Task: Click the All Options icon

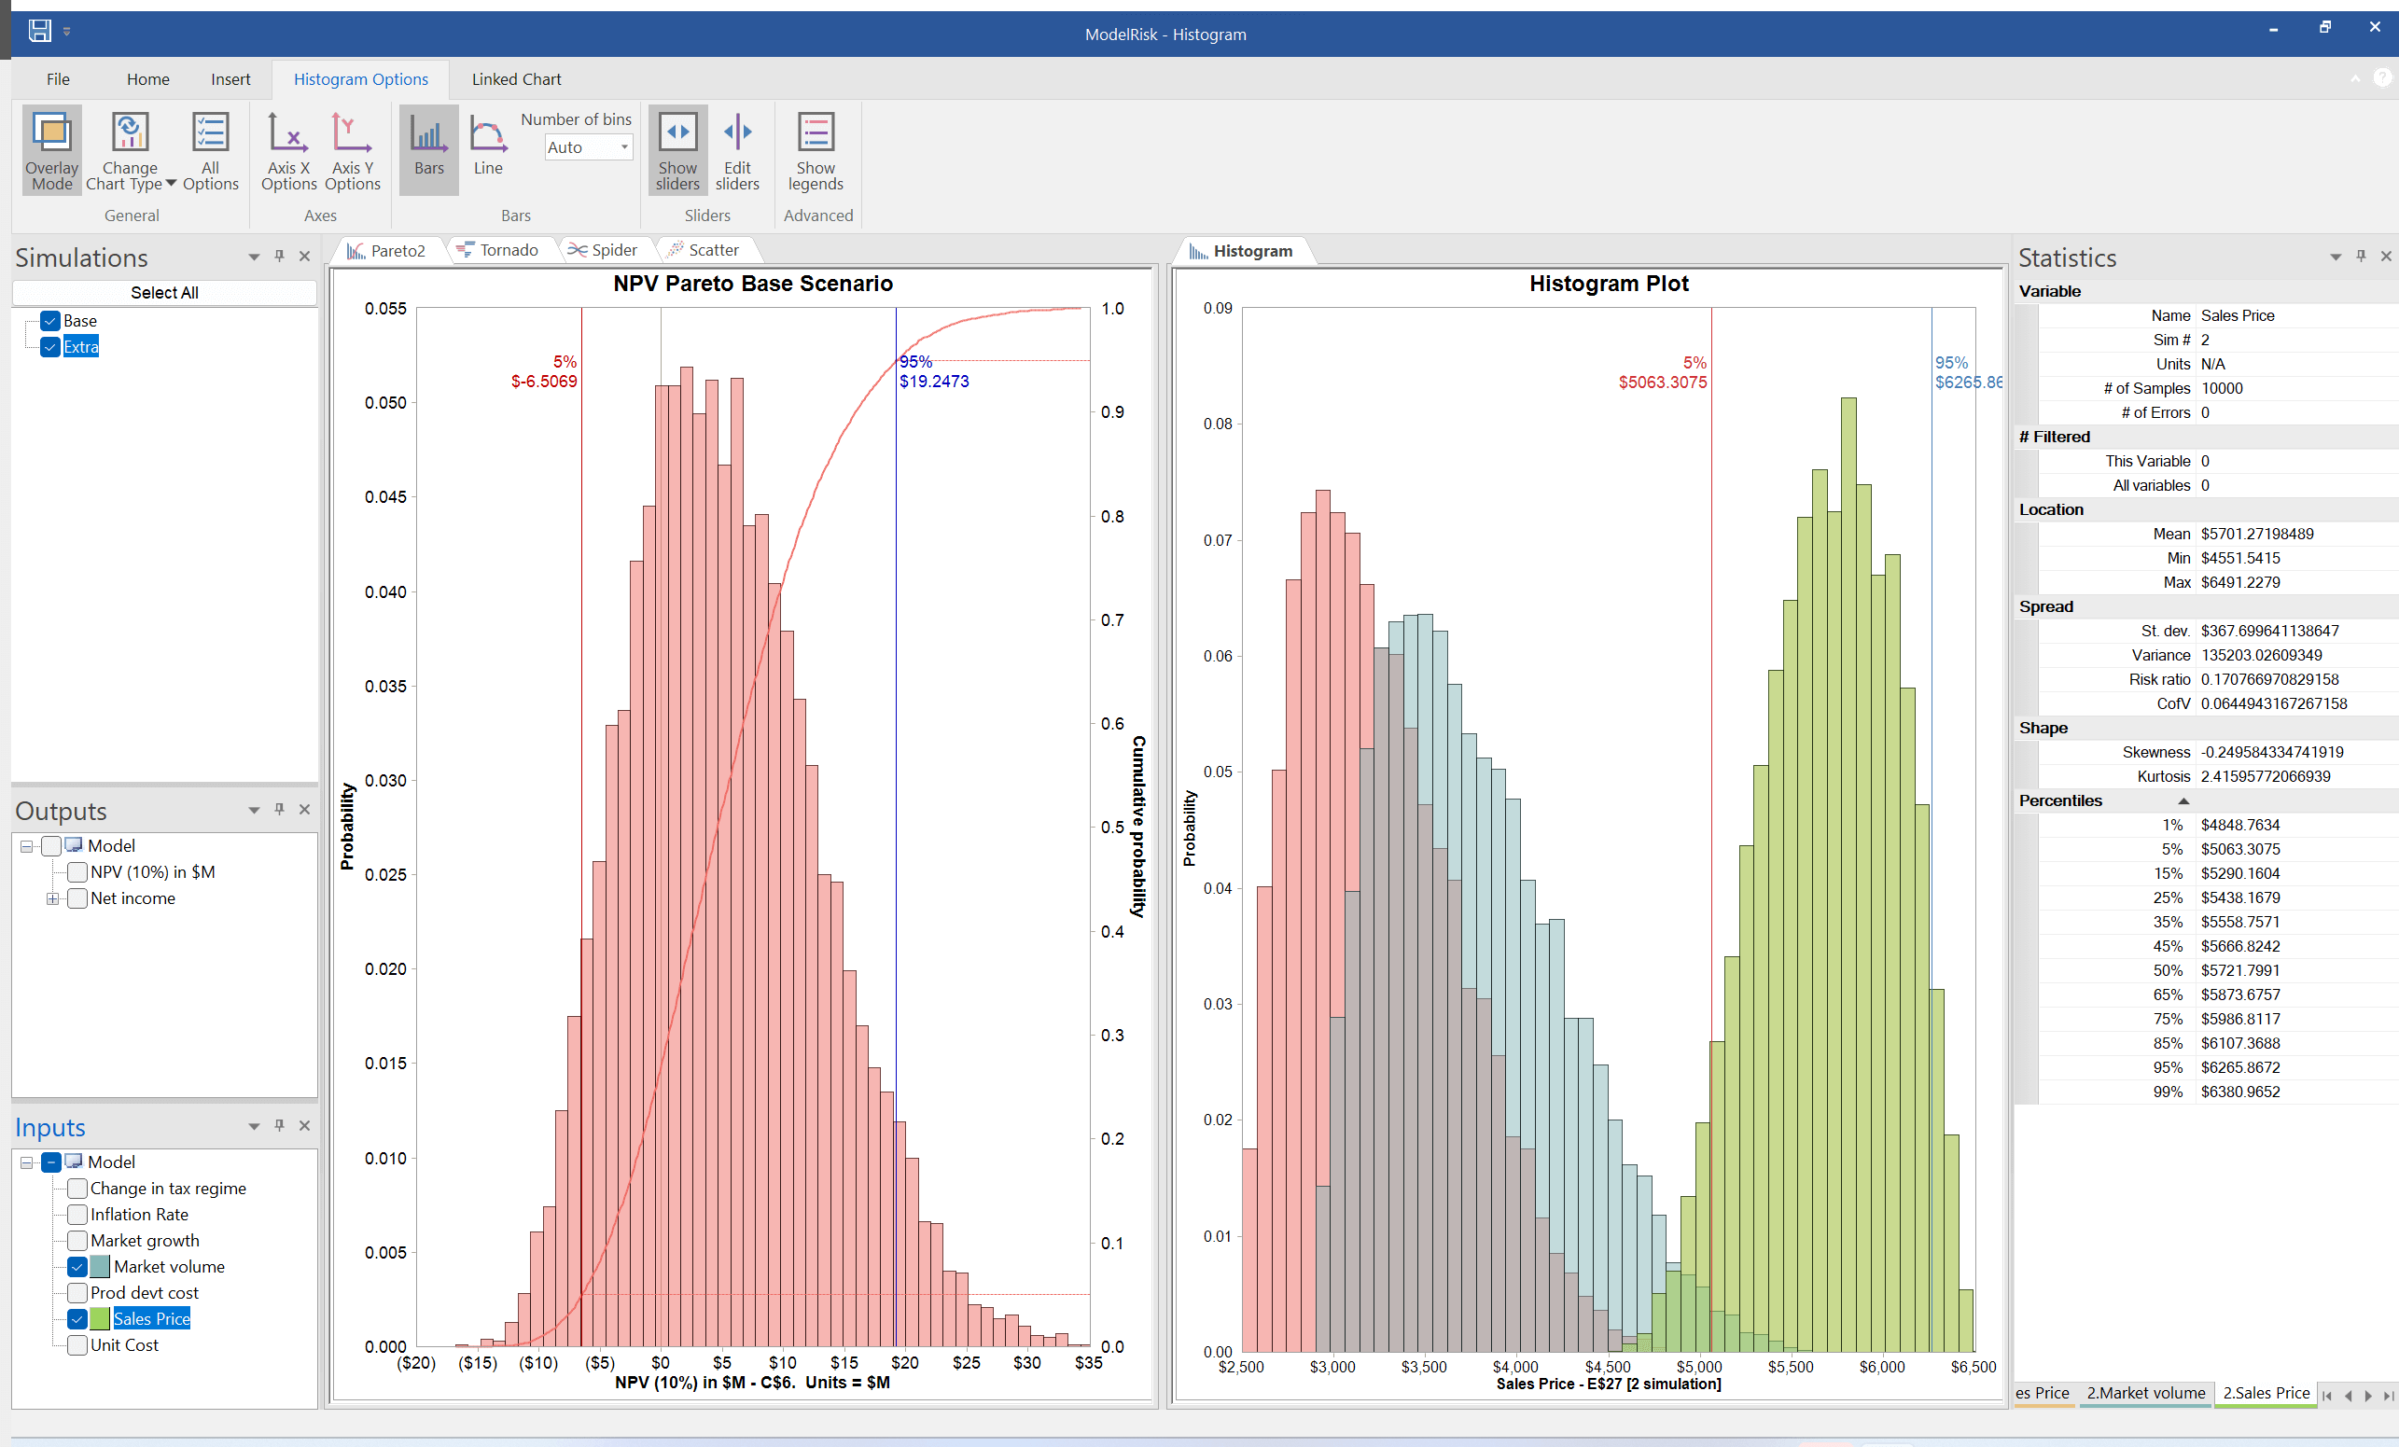Action: point(210,149)
